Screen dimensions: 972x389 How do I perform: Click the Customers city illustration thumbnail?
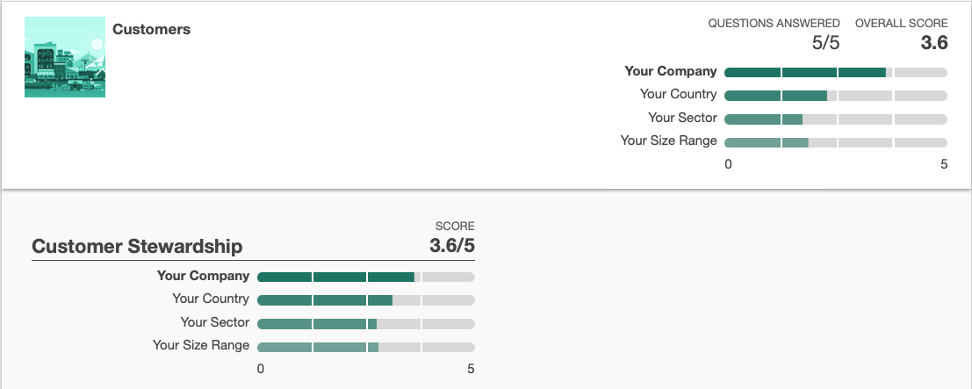point(65,59)
